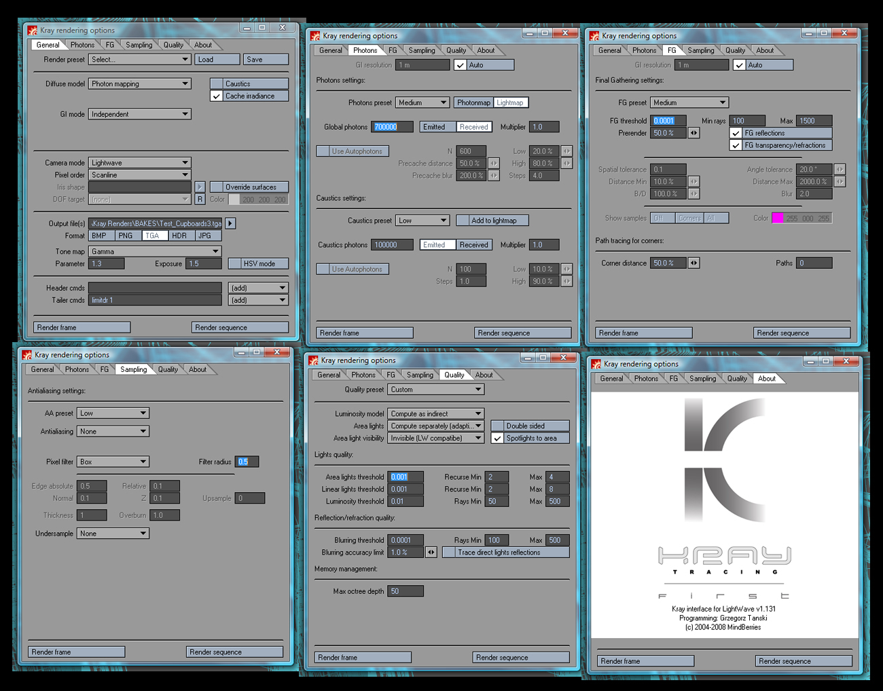The width and height of the screenshot is (883, 691).
Task: Open the Diffuse model dropdown
Action: point(140,84)
